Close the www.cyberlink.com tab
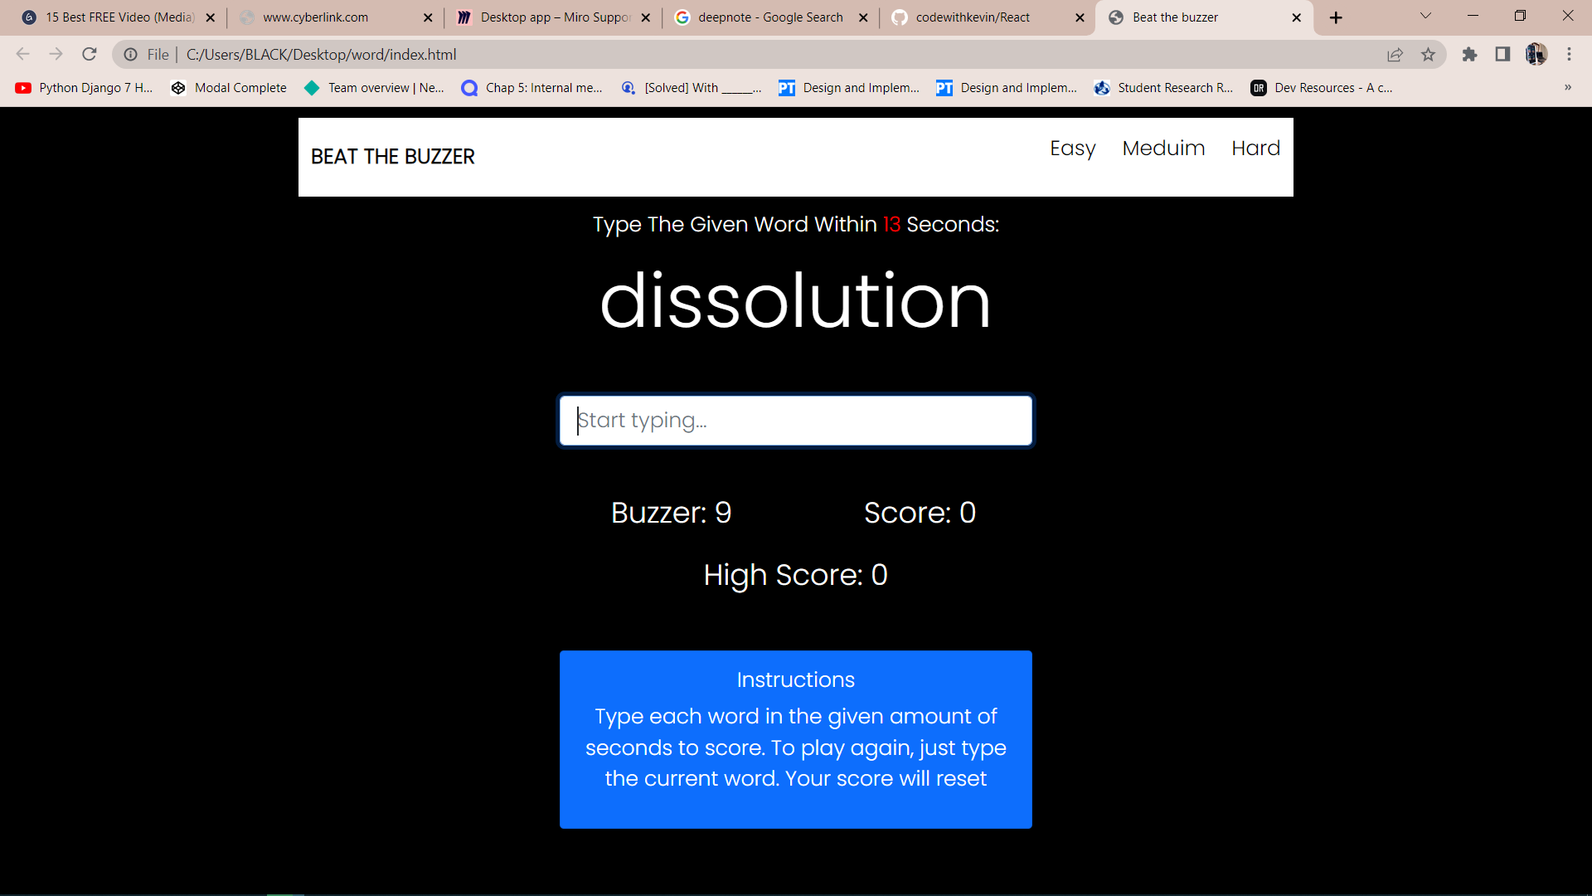1592x896 pixels. pos(428,17)
